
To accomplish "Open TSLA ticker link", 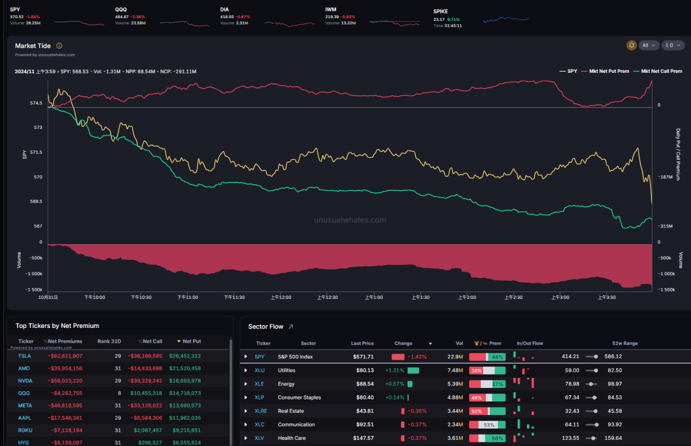I will click(24, 356).
